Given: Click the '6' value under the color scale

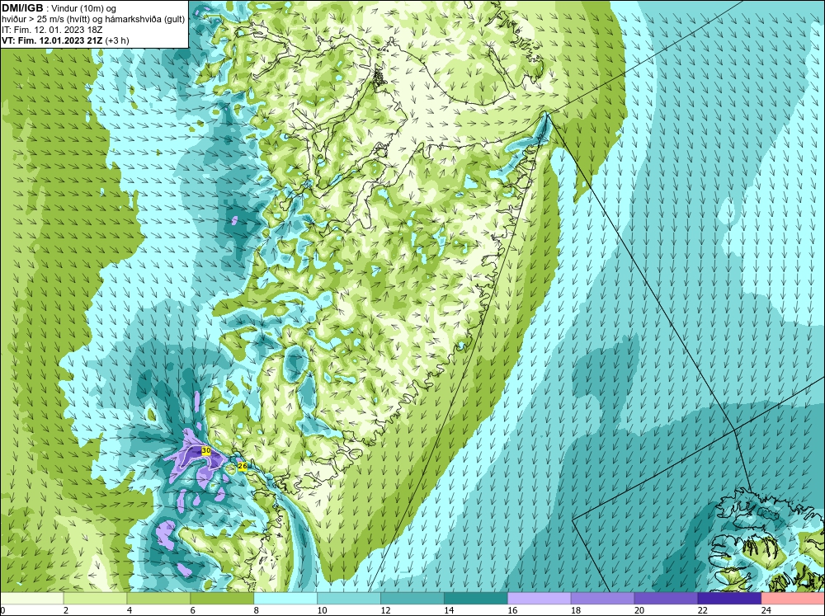Looking at the screenshot, I should [x=192, y=610].
